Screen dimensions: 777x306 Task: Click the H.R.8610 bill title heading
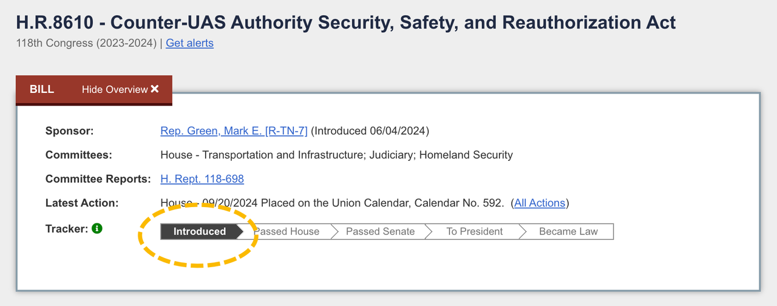(345, 23)
